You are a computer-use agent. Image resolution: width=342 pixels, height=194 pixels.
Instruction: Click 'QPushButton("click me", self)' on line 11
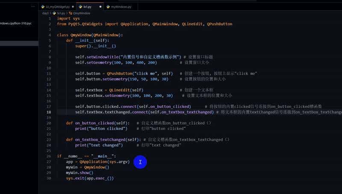pos(140,73)
